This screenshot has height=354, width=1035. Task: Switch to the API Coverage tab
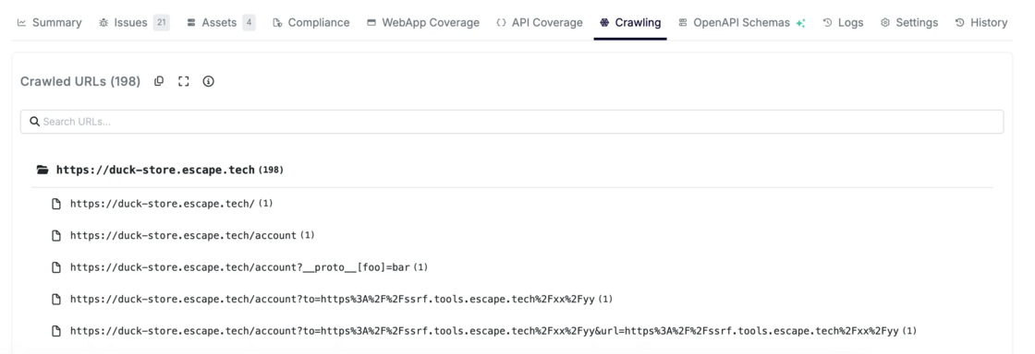(x=540, y=22)
